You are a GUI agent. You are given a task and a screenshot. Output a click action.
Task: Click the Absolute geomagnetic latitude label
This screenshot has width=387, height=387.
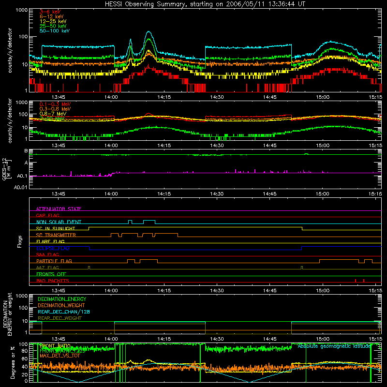tap(334, 346)
